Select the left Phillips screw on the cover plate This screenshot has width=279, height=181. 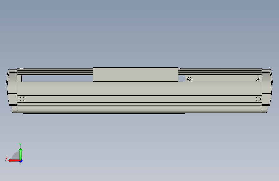point(189,79)
